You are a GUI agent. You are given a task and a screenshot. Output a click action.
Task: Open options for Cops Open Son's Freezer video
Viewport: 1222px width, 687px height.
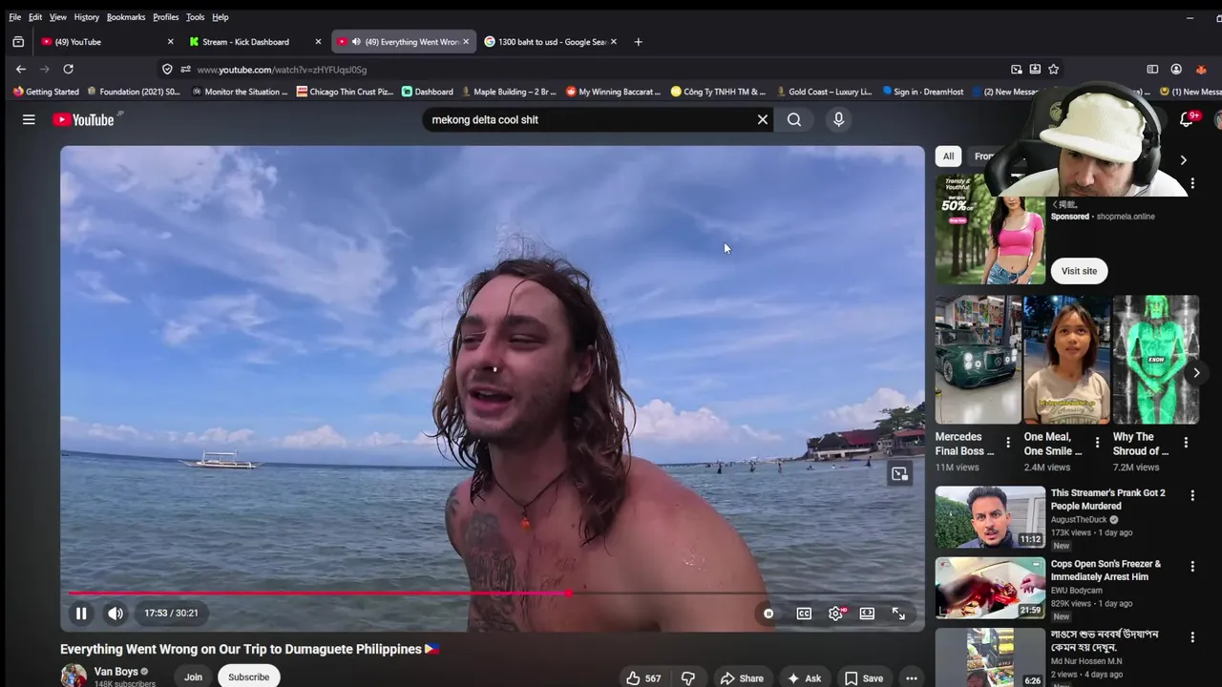[x=1191, y=566]
